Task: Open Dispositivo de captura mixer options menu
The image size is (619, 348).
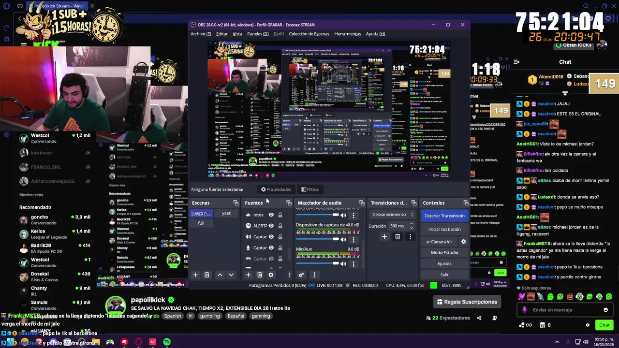Action: tap(354, 239)
